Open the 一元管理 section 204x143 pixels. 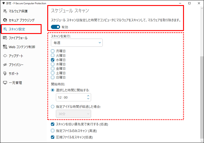pyautogui.click(x=15, y=83)
